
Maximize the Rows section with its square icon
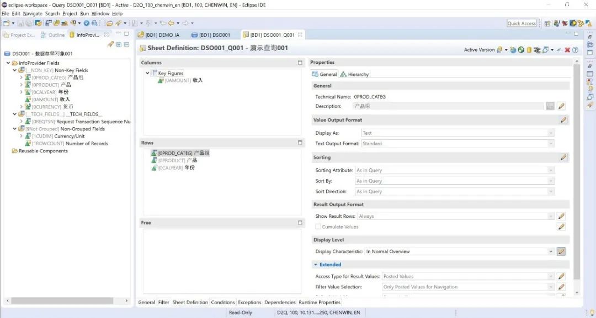[300, 142]
